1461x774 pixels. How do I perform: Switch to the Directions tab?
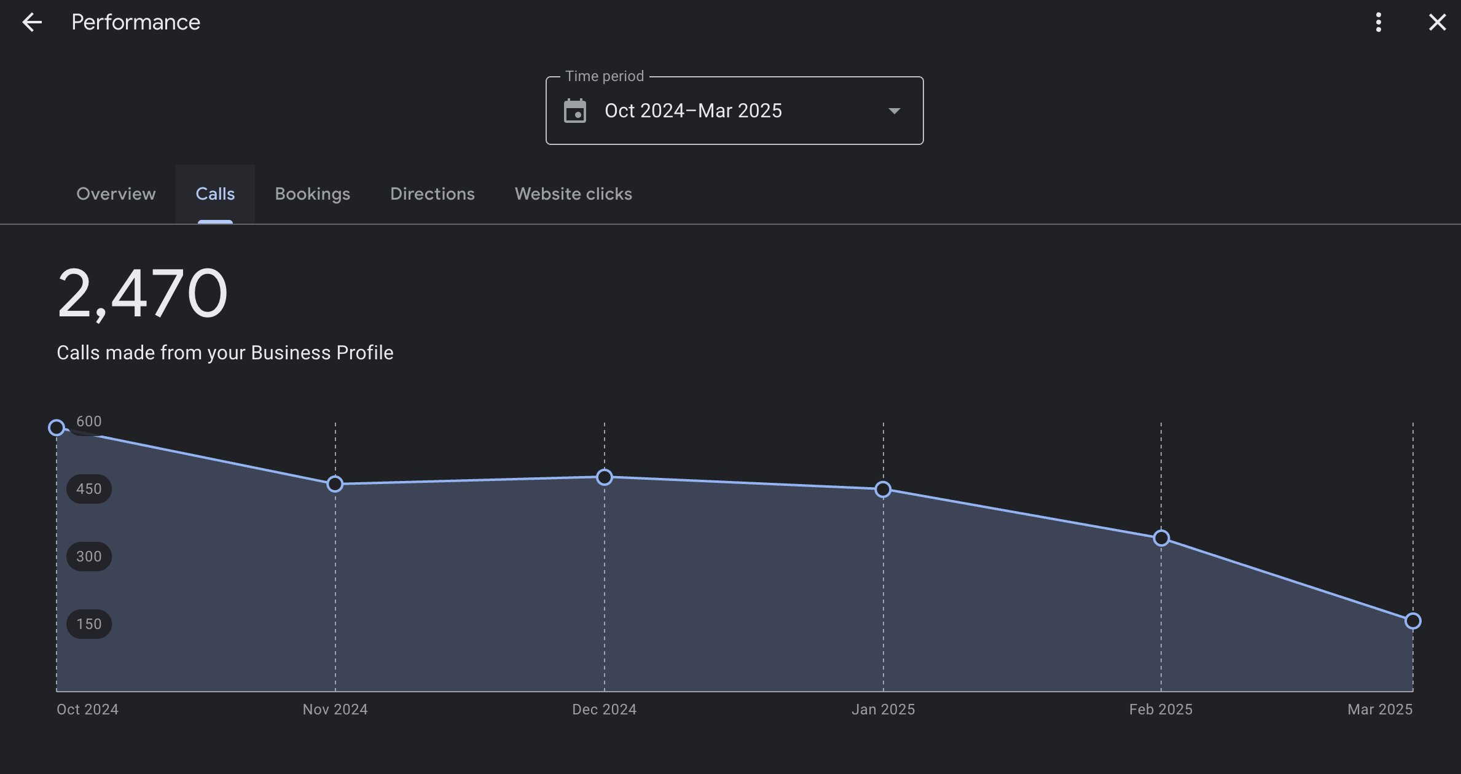click(433, 194)
